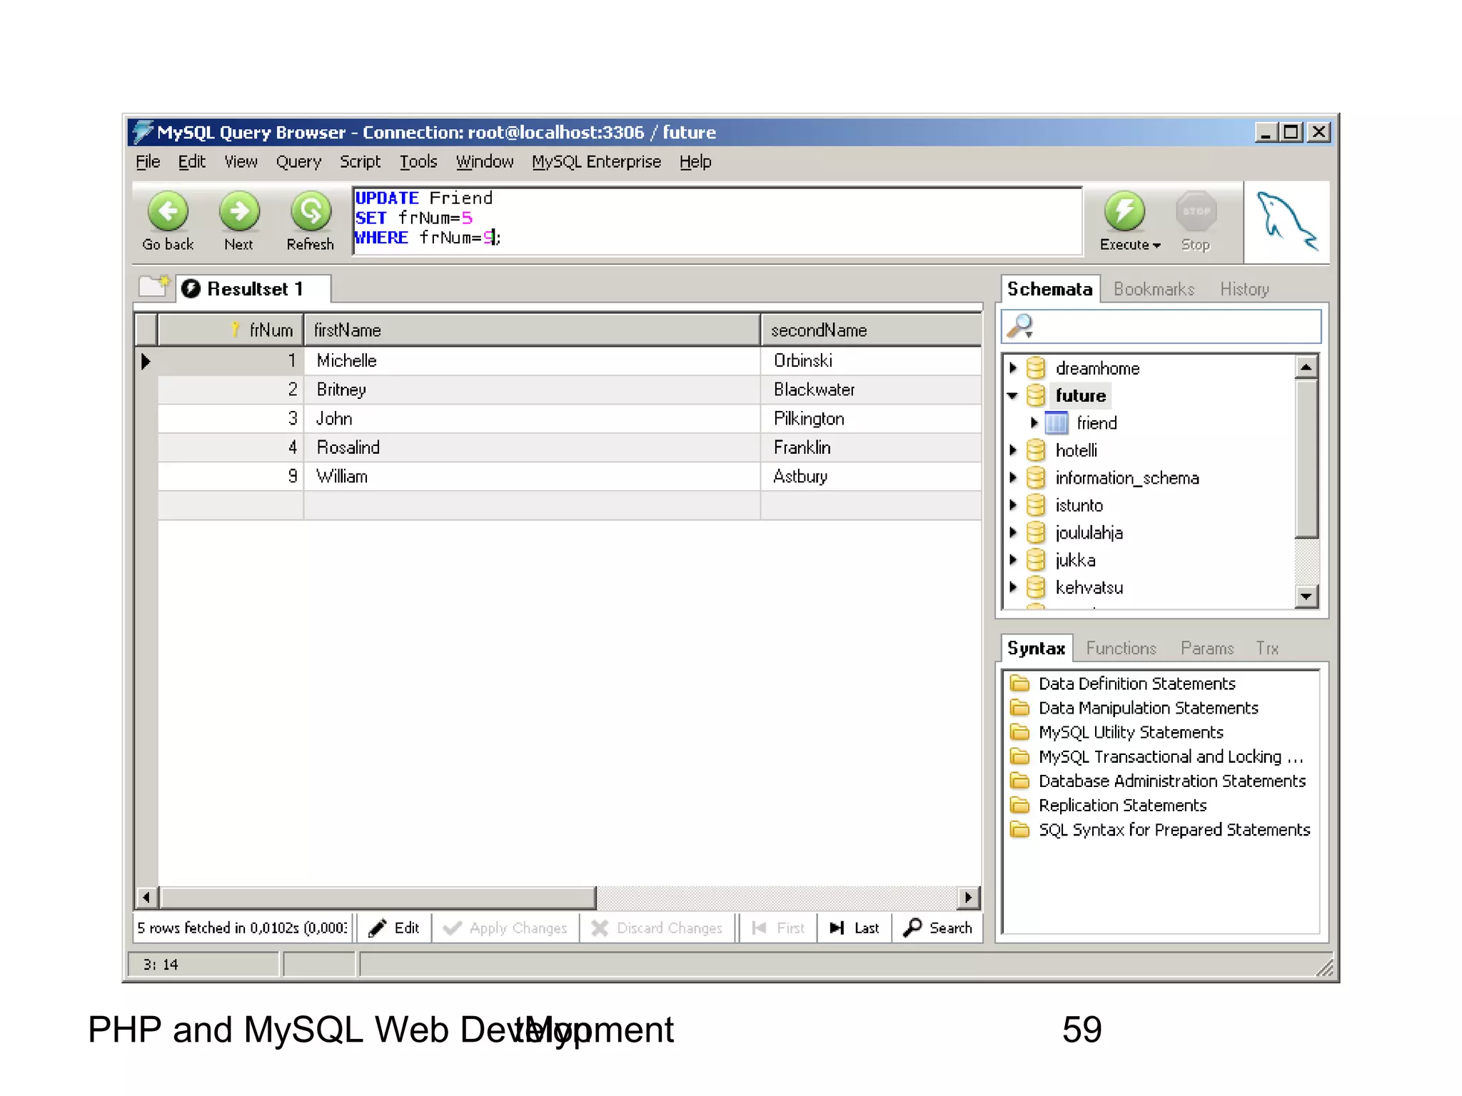Expand the dreamhome schema
The width and height of the screenshot is (1462, 1096).
pyautogui.click(x=1012, y=368)
